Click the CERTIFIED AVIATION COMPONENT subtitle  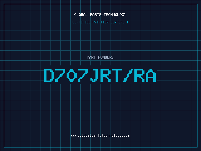pos(100,22)
